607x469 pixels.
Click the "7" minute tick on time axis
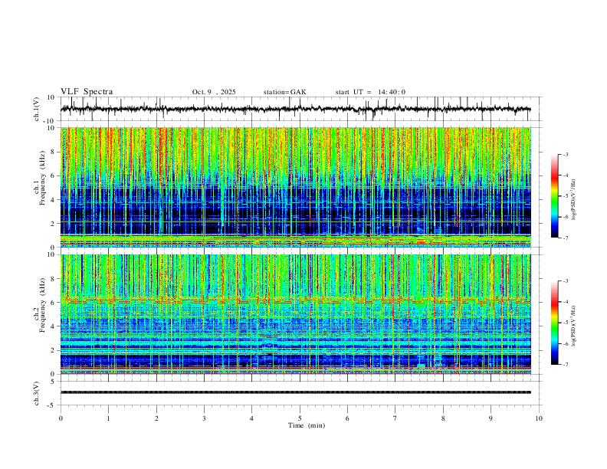point(395,418)
